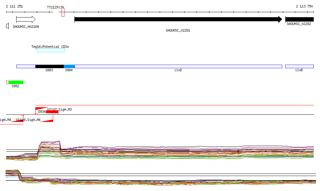Select the red terminator box at TT2129
This screenshot has height=191, width=320.
point(63,12)
